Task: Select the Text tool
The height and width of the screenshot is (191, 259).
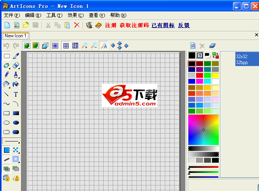Action: [x=16, y=94]
